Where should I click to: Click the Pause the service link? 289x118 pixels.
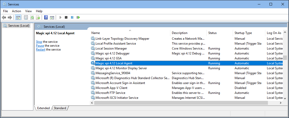(x=40, y=45)
